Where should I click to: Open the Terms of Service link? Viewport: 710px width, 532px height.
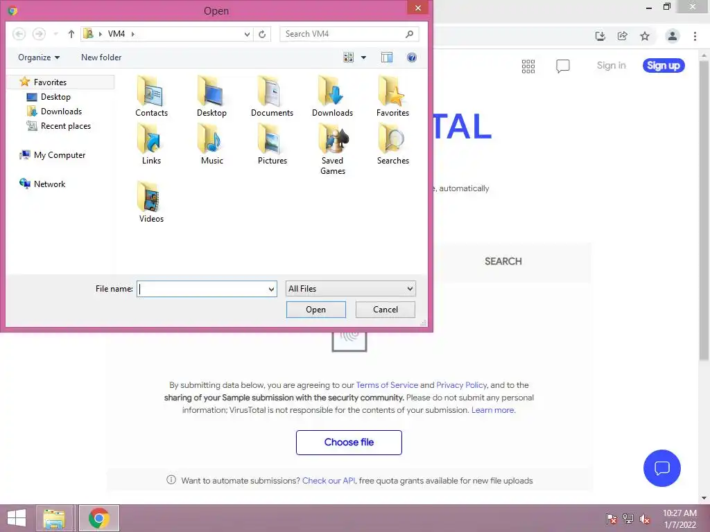click(387, 385)
